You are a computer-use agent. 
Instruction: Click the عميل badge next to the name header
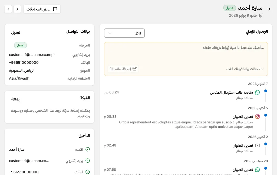click(x=229, y=8)
